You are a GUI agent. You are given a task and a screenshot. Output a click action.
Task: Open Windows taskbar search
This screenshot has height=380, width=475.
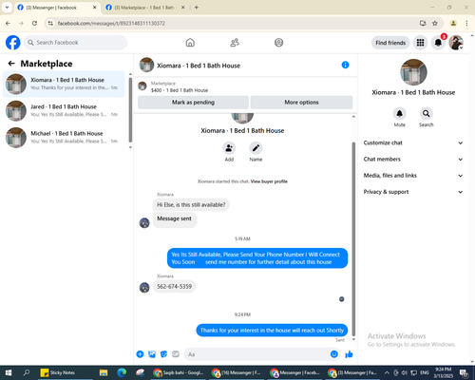tap(27, 372)
